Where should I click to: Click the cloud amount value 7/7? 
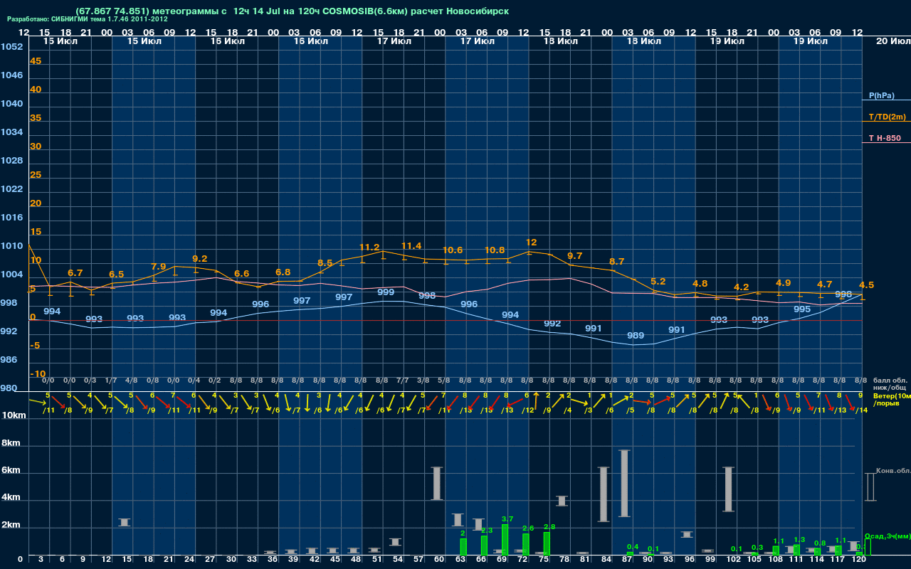pos(402,381)
